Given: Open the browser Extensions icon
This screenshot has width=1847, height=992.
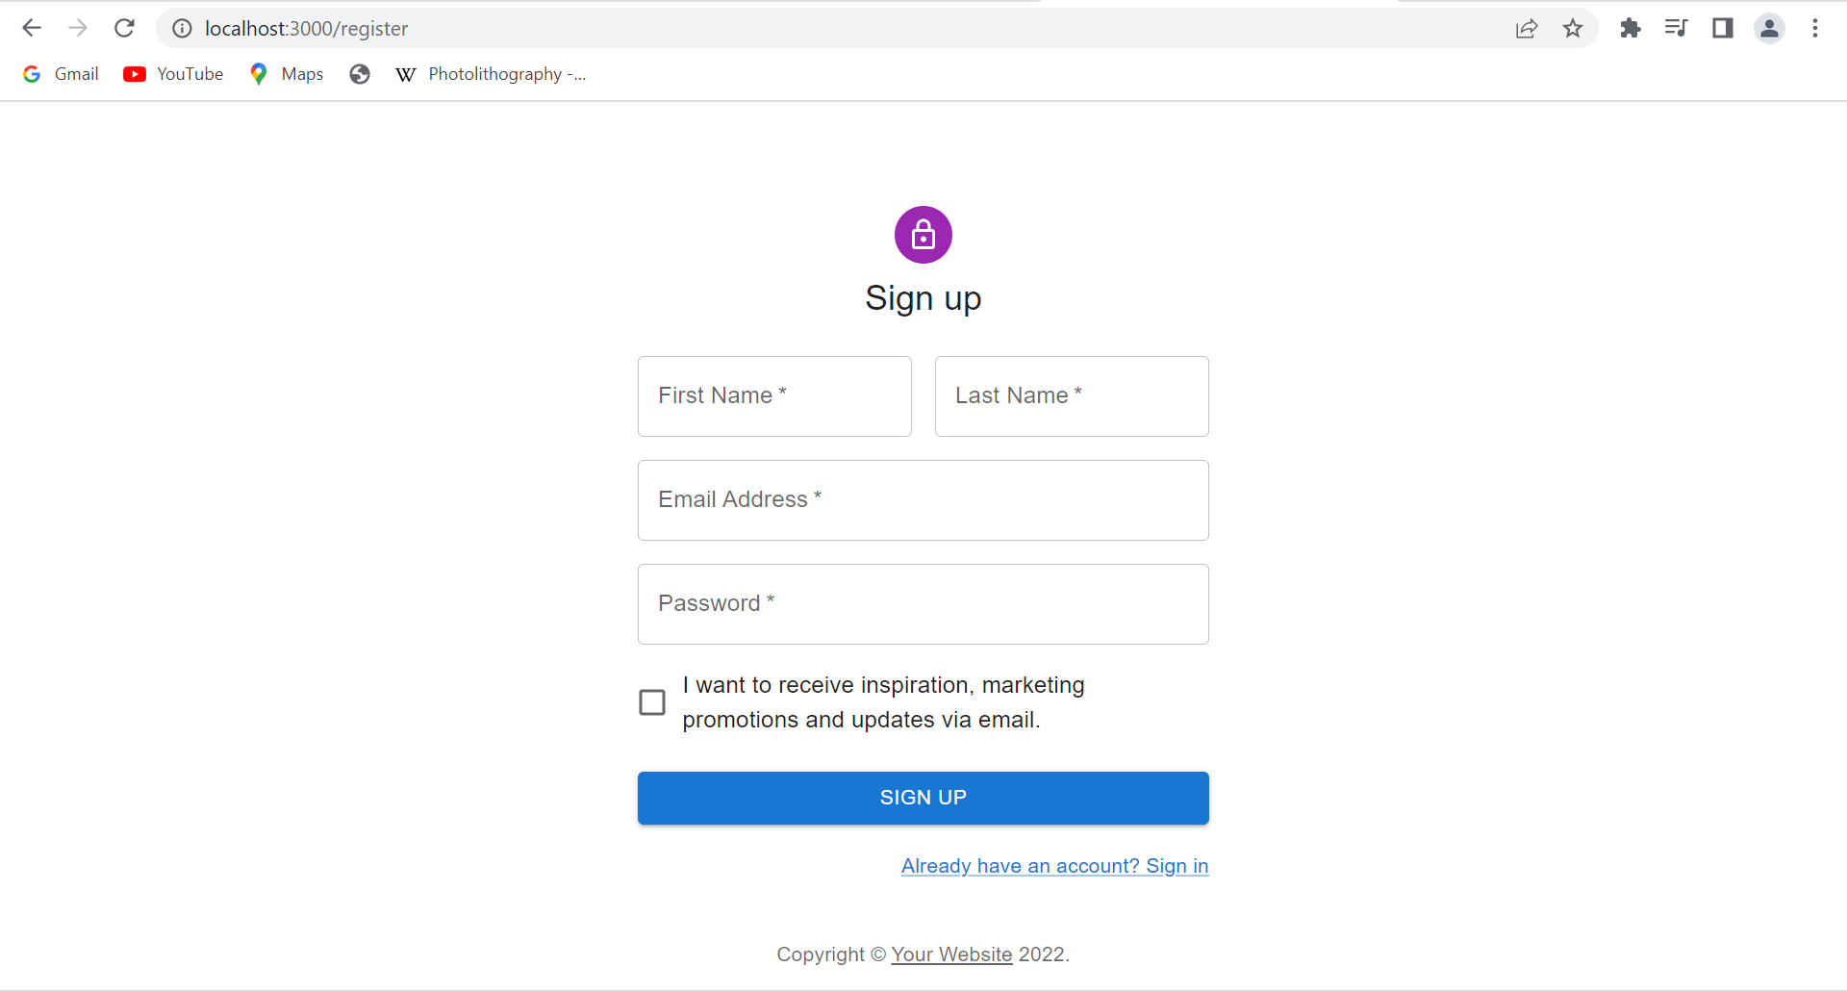Looking at the screenshot, I should 1630,28.
